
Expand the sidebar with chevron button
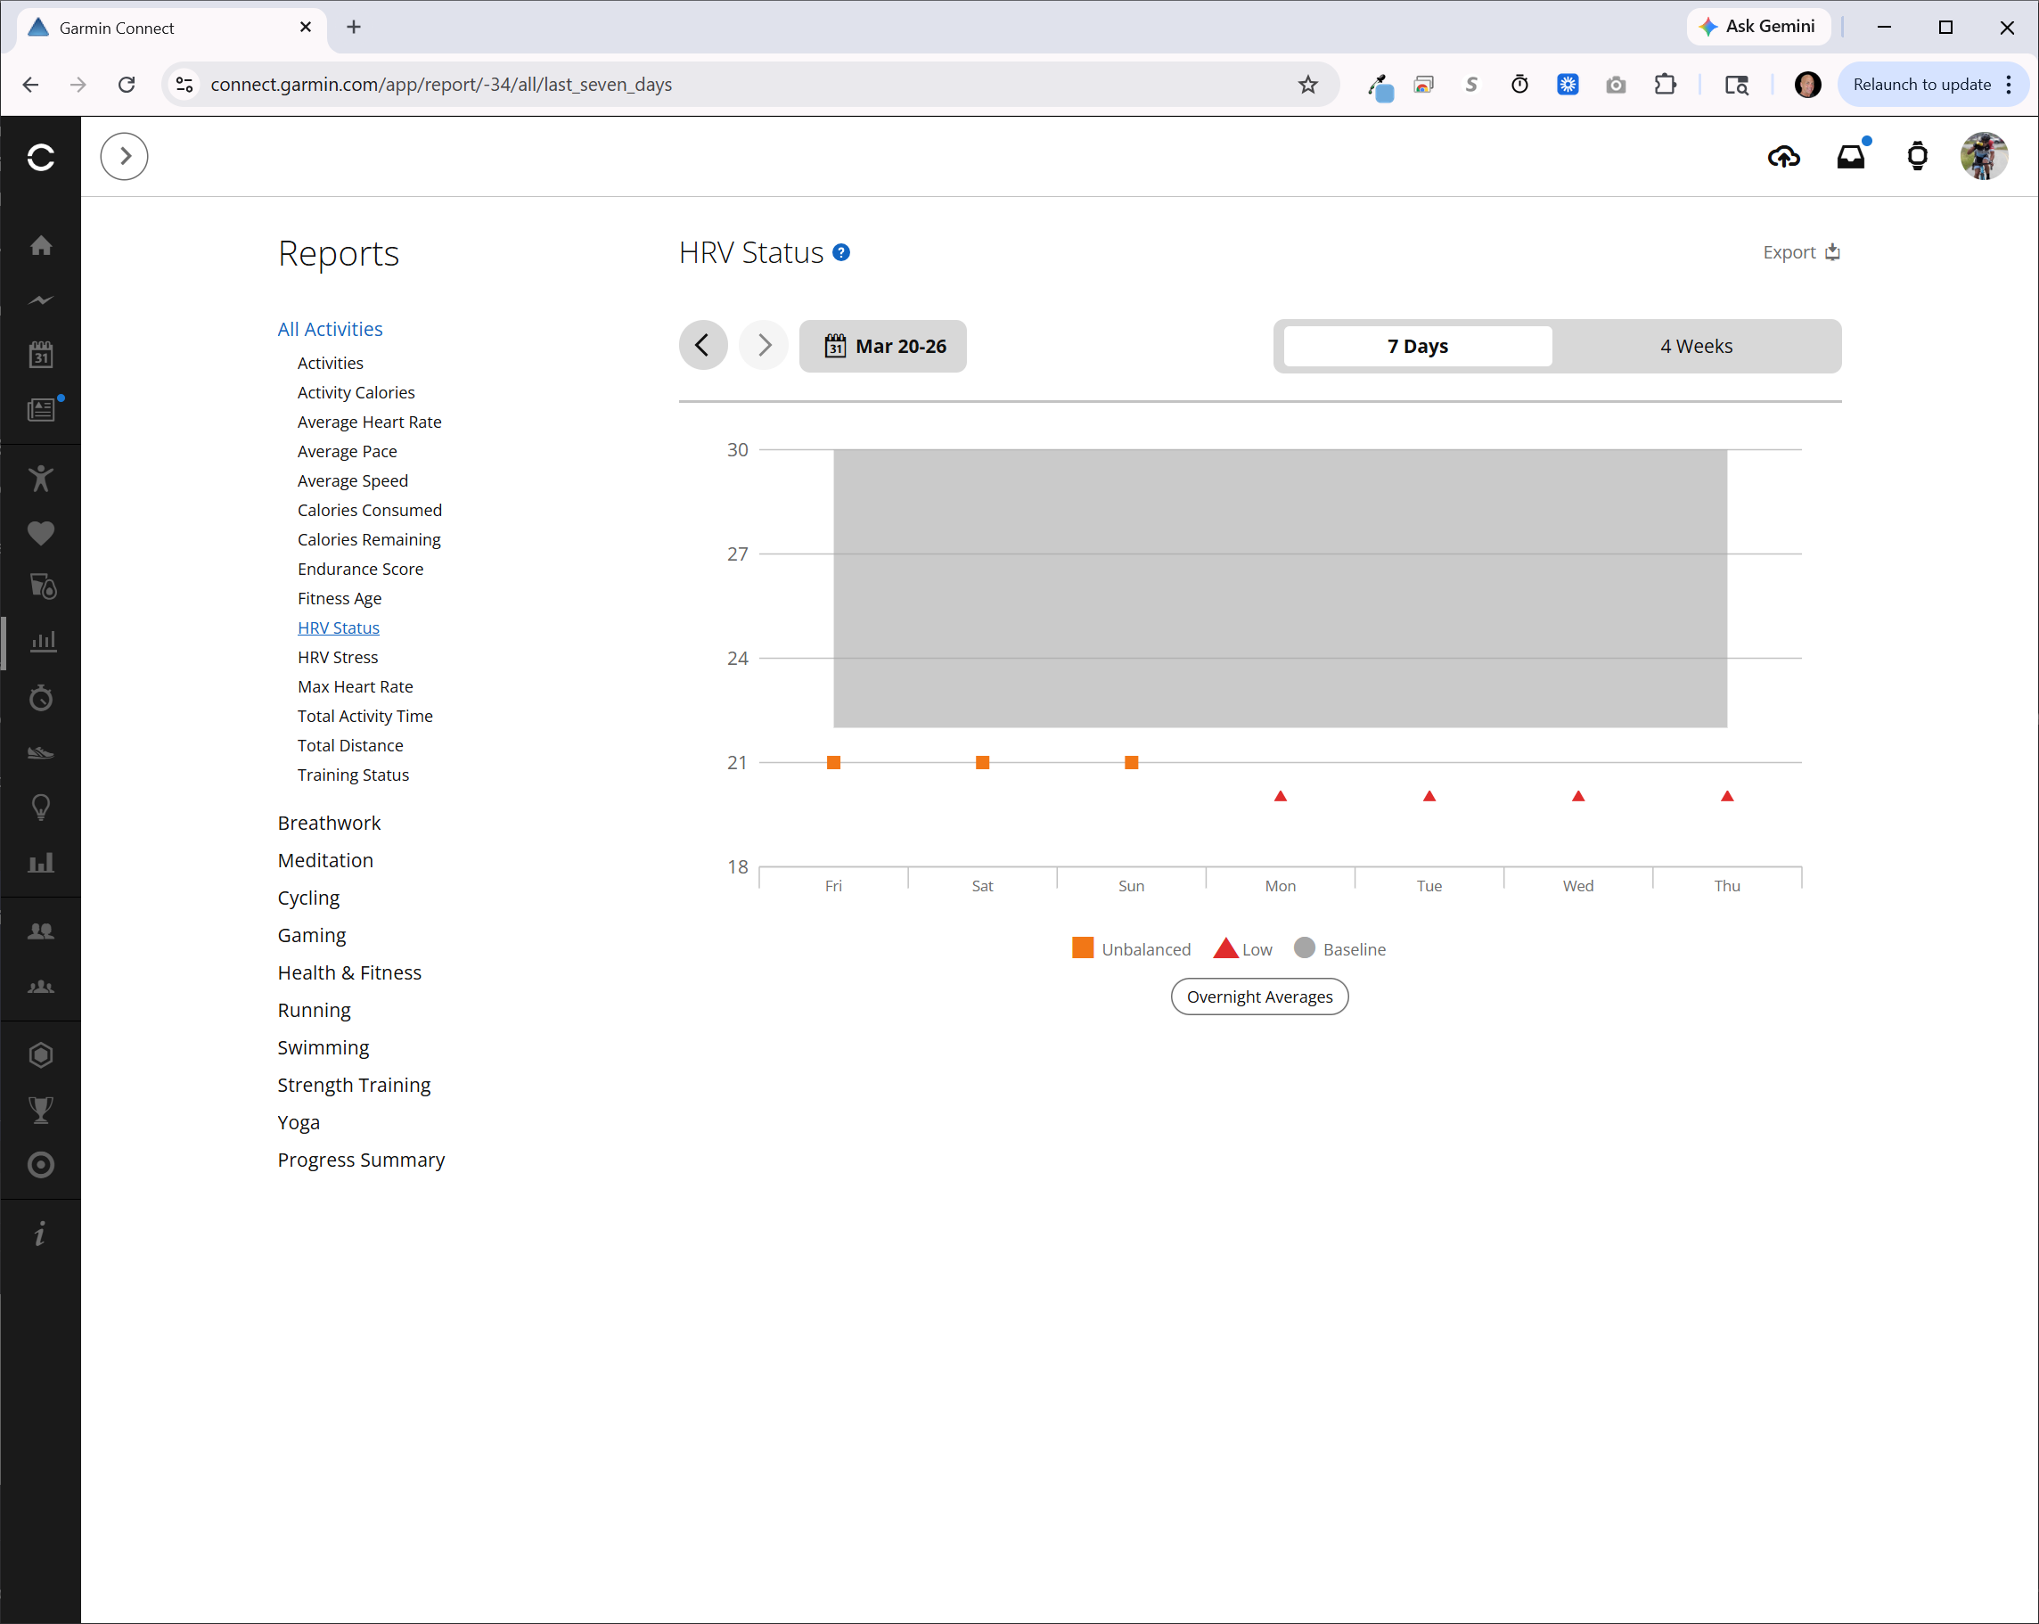[x=124, y=157]
